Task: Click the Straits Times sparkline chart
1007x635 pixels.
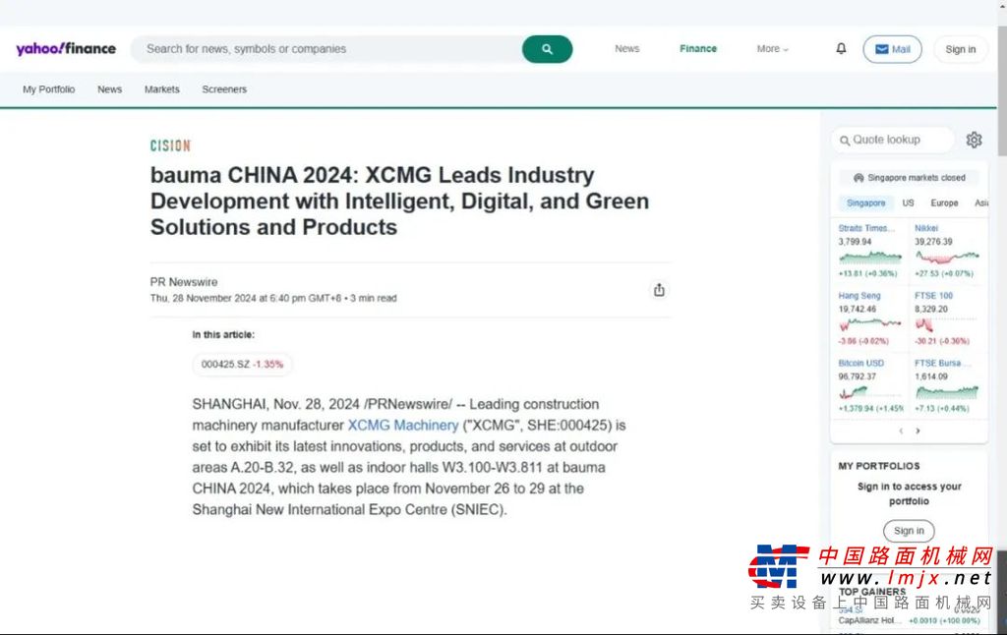Action: [870, 259]
